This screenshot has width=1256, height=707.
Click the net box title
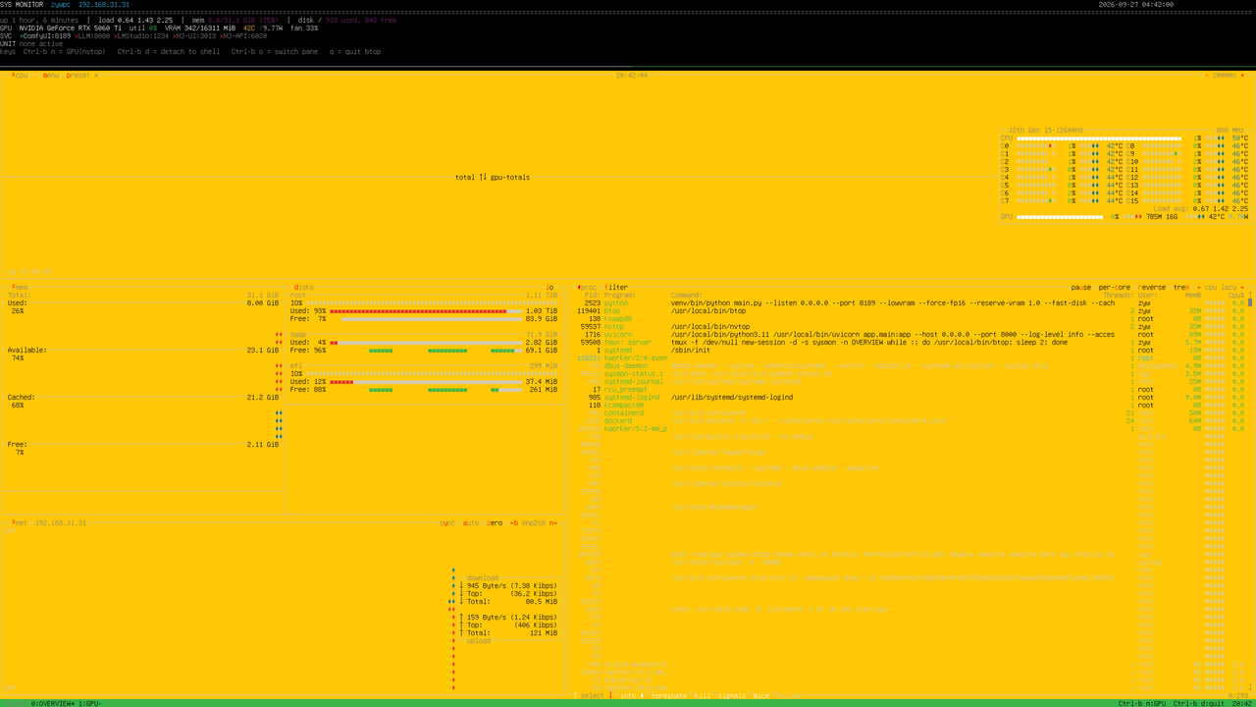pyautogui.click(x=20, y=523)
